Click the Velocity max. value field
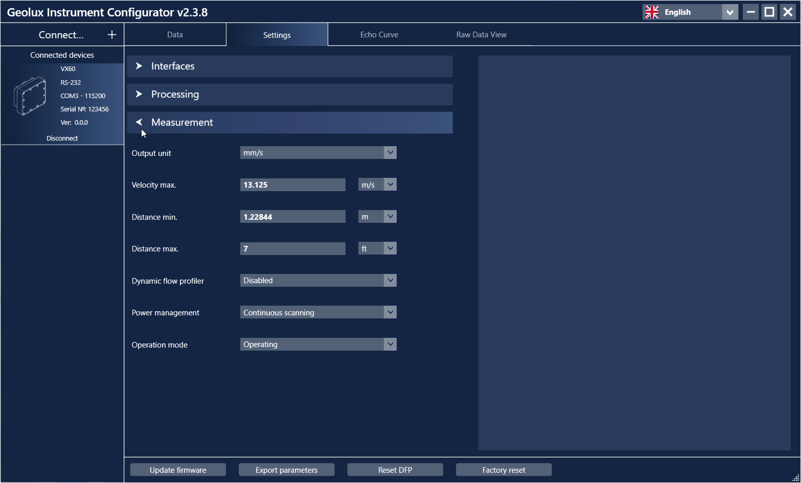 293,185
